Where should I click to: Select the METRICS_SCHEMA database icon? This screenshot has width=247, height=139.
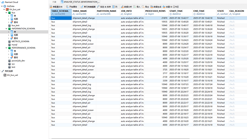point(9,41)
